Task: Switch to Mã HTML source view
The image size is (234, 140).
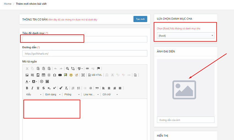Action: point(95,75)
